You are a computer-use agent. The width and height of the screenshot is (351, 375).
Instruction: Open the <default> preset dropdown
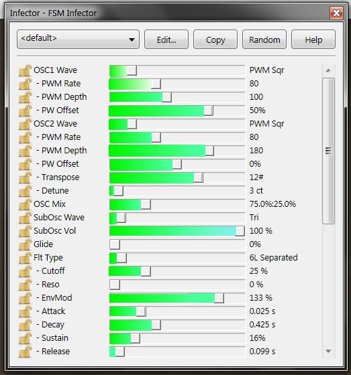(x=78, y=40)
